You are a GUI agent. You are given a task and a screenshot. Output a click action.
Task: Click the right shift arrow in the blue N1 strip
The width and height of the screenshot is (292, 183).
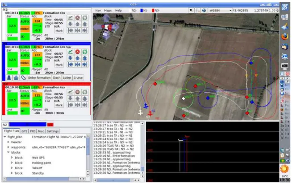tap(85, 65)
